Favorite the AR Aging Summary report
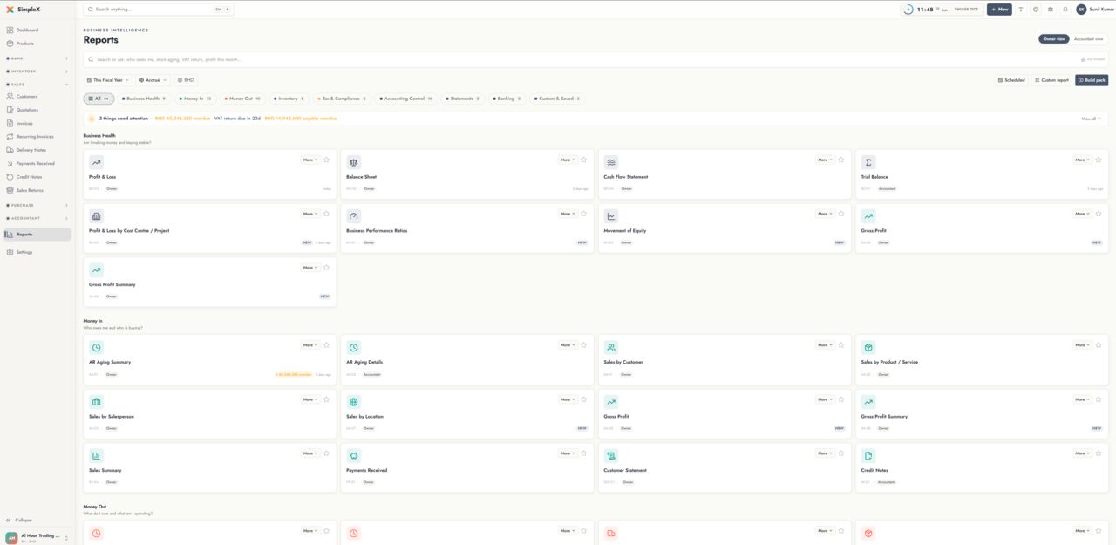 point(327,345)
